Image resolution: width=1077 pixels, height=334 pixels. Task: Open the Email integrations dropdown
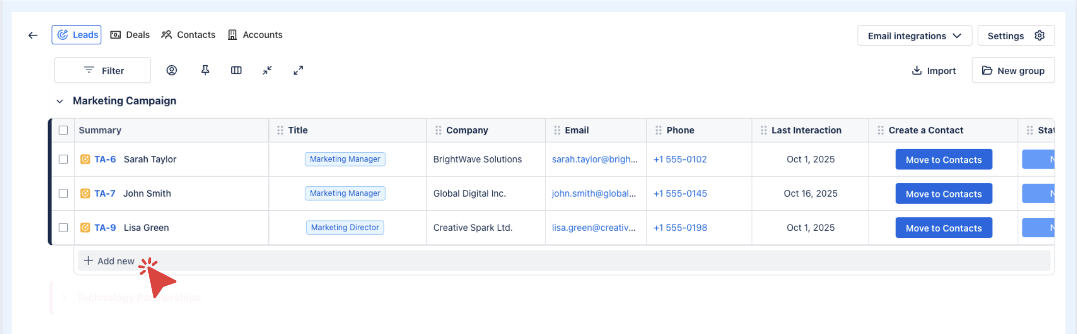(x=914, y=36)
